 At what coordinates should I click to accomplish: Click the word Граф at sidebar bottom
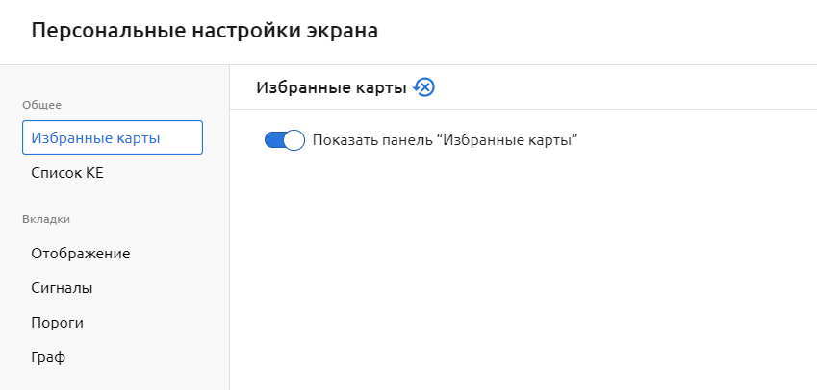click(x=49, y=357)
